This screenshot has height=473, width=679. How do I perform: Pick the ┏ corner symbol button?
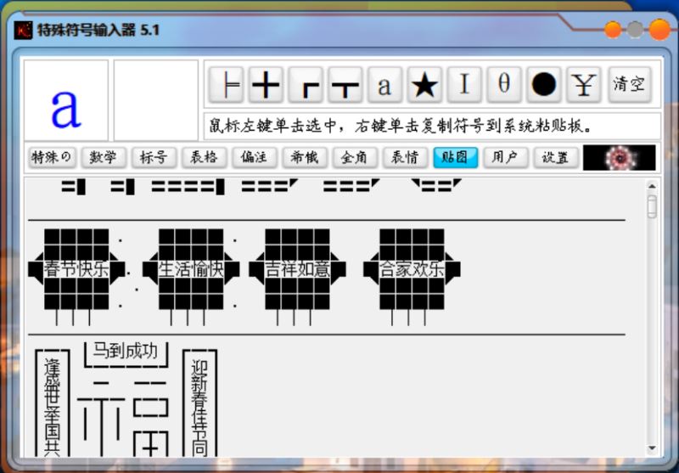click(x=306, y=84)
